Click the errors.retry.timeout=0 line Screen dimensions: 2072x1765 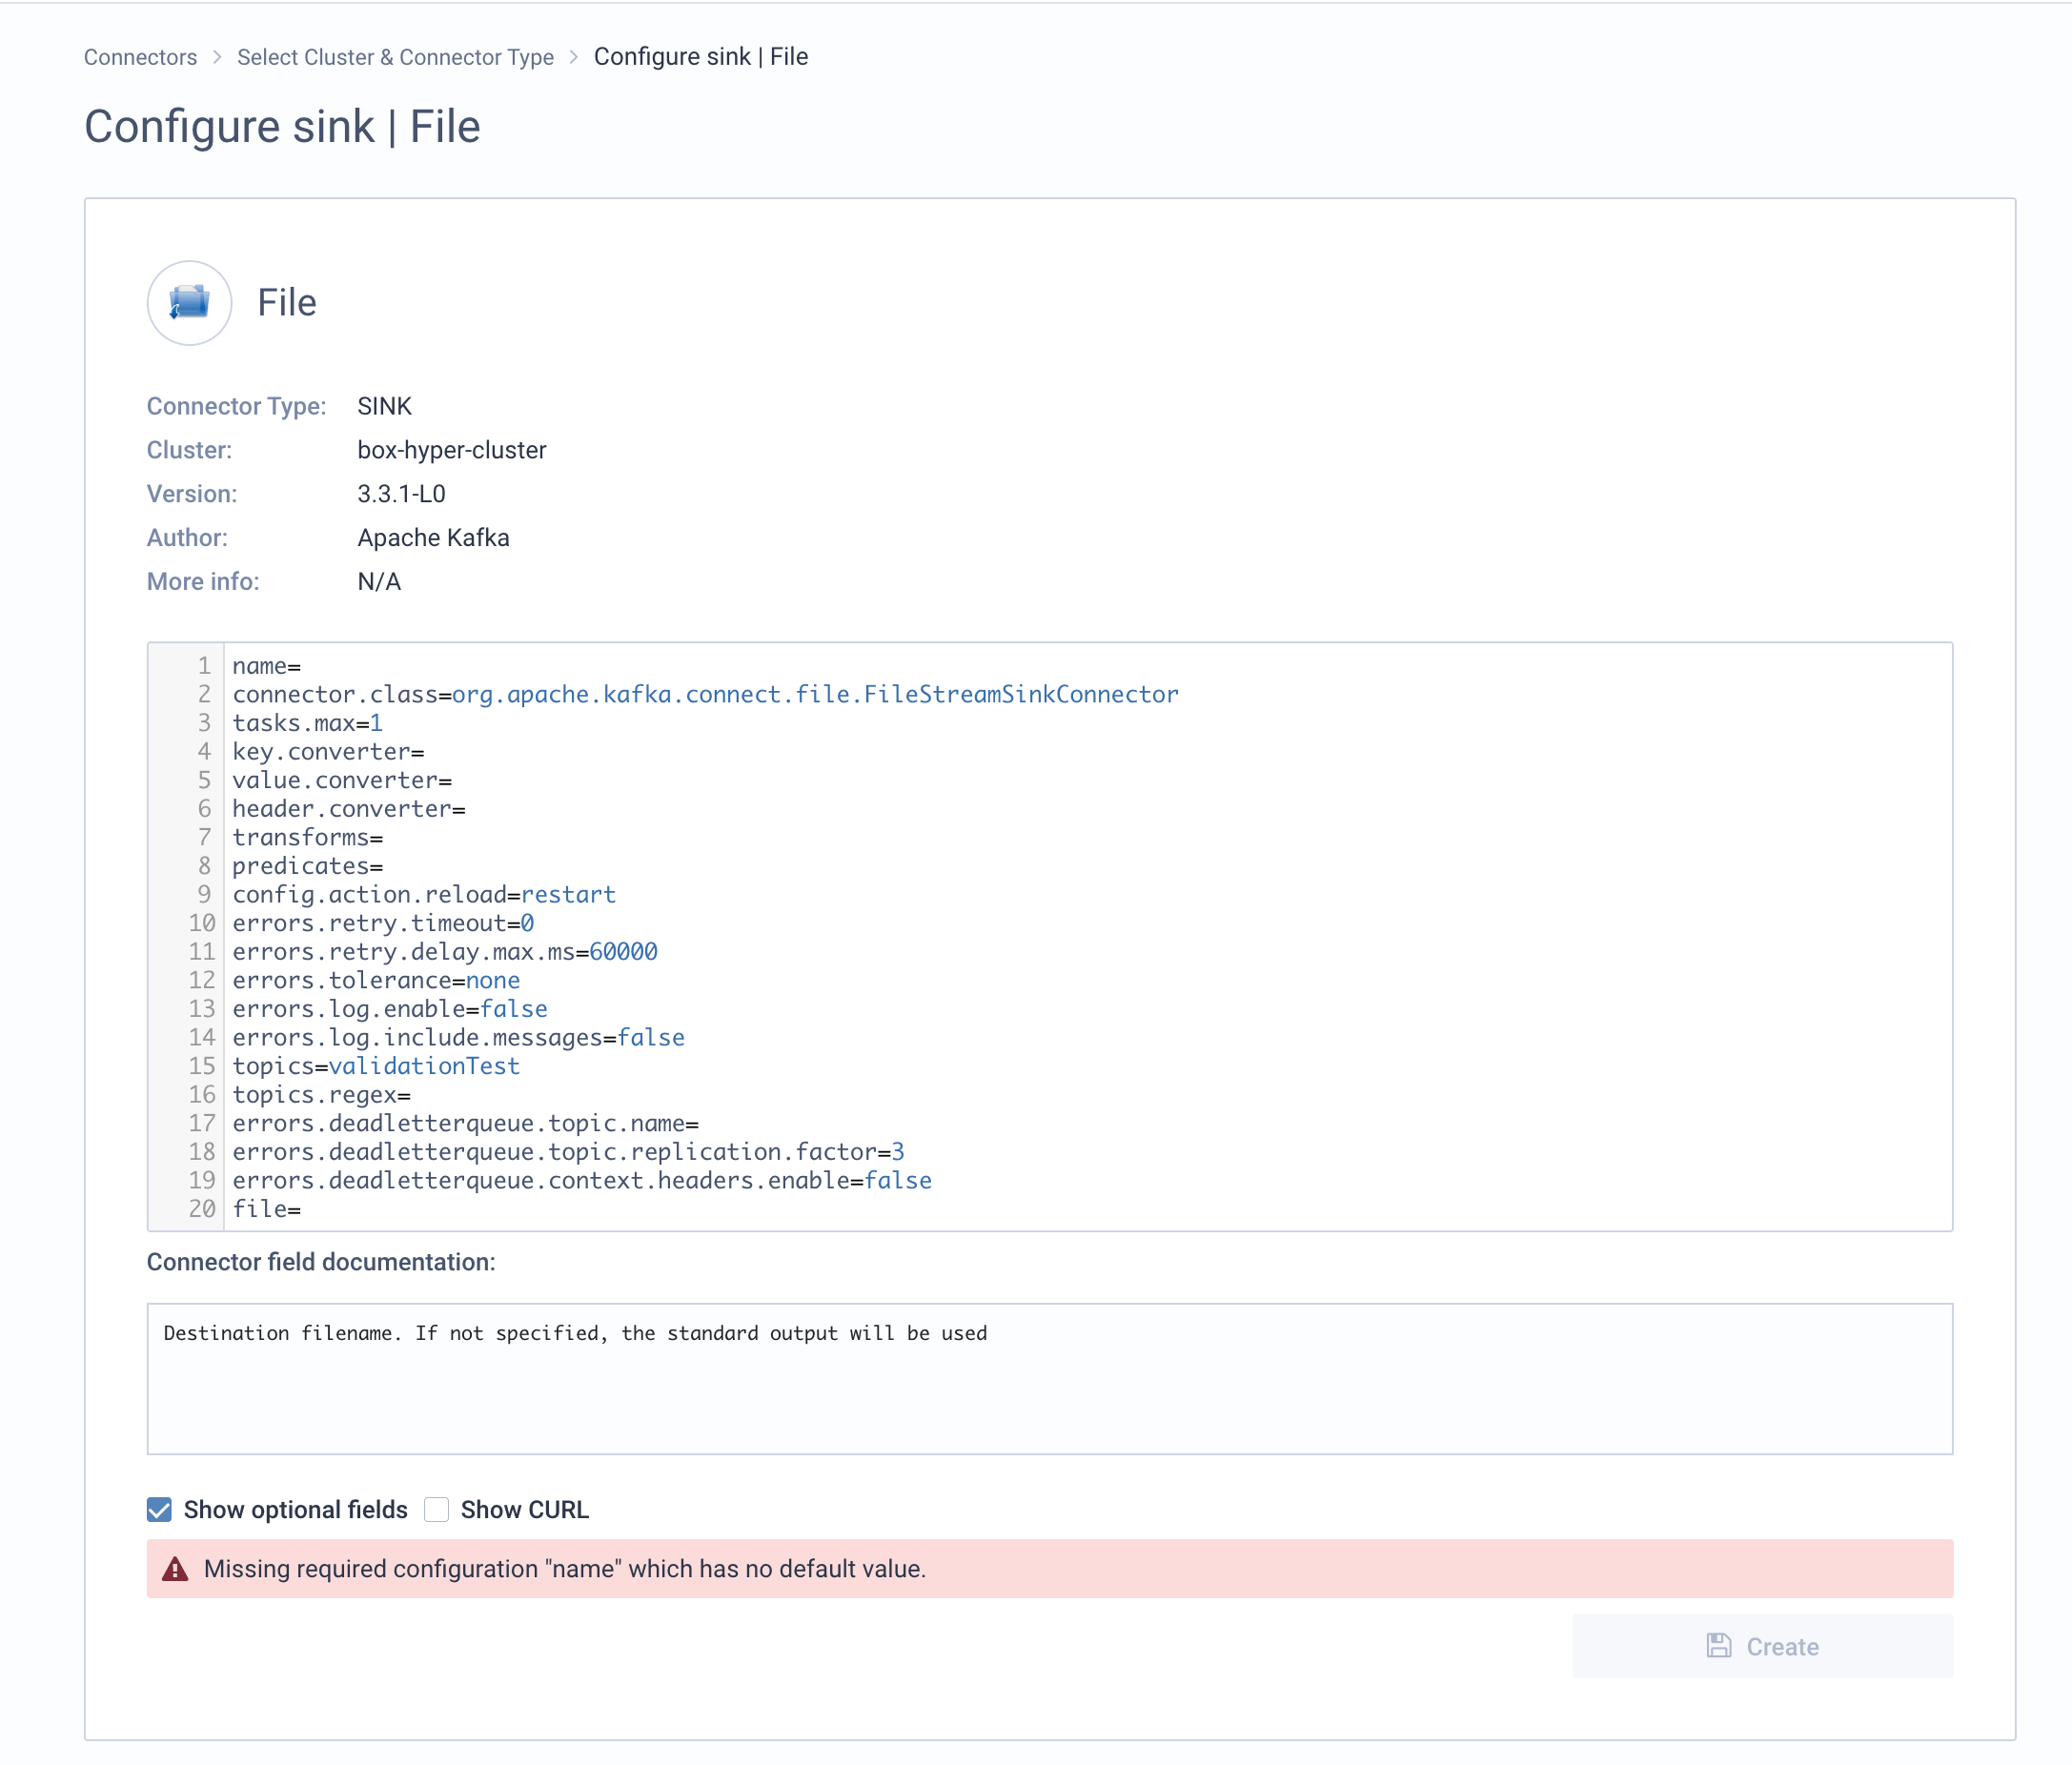[383, 923]
